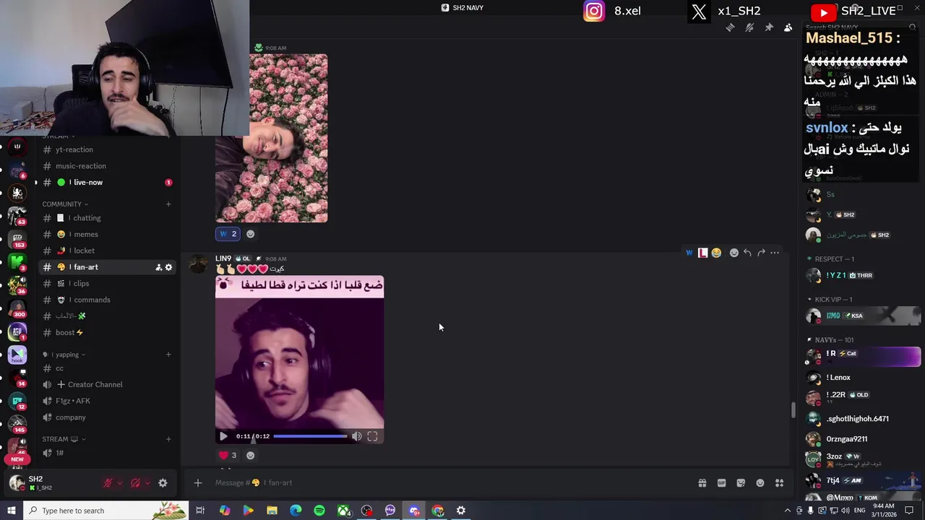
Task: Add a channel to bottom STREAM category
Action: click(x=168, y=439)
